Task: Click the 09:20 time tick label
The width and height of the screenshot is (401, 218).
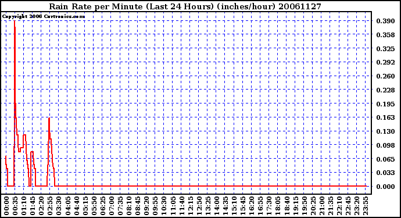Action: point(146,206)
